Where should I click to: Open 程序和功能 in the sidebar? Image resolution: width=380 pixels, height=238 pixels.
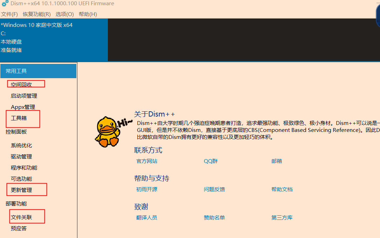pyautogui.click(x=24, y=168)
